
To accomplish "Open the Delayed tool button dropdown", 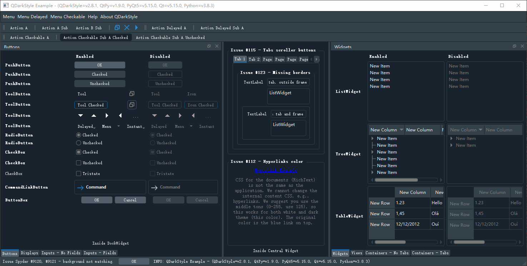I will (86, 126).
